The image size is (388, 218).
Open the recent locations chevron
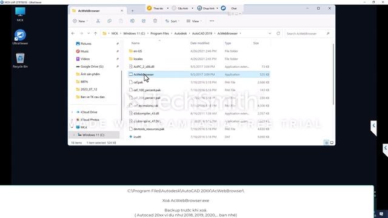click(89, 33)
